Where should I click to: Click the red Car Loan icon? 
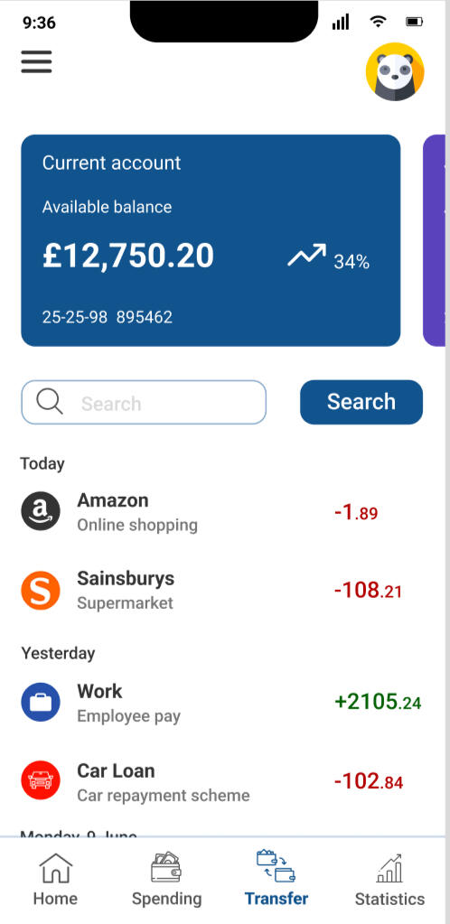pos(41,780)
